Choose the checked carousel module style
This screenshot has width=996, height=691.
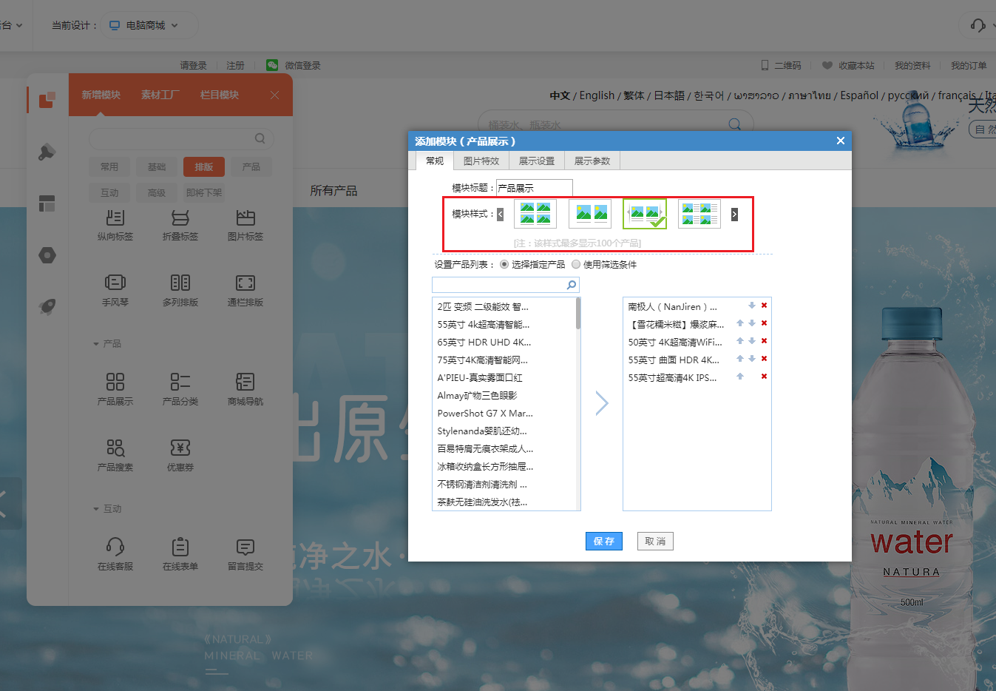[645, 214]
